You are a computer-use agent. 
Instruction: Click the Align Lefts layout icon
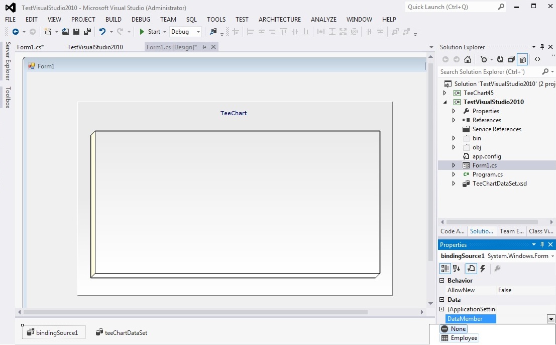coord(250,32)
